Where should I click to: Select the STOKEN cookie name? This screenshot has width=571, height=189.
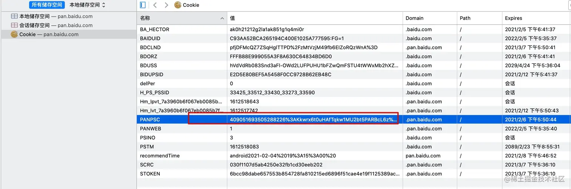coord(150,174)
